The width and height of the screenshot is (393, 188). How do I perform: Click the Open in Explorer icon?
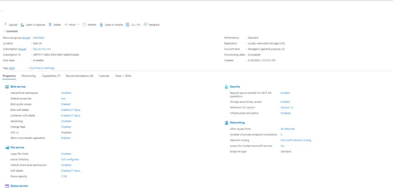pyautogui.click(x=22, y=24)
